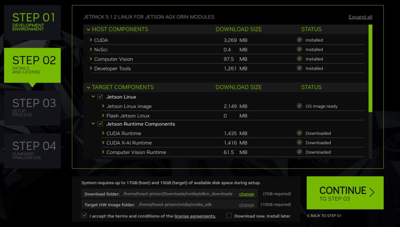
Task: Collapse the Host Components section
Action: [88, 29]
